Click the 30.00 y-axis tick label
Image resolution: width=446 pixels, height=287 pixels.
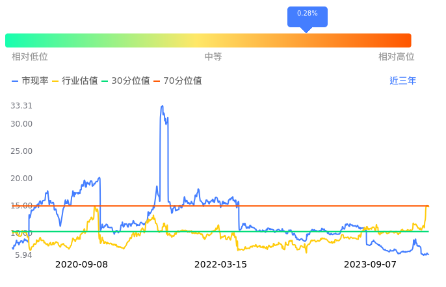(x=21, y=124)
